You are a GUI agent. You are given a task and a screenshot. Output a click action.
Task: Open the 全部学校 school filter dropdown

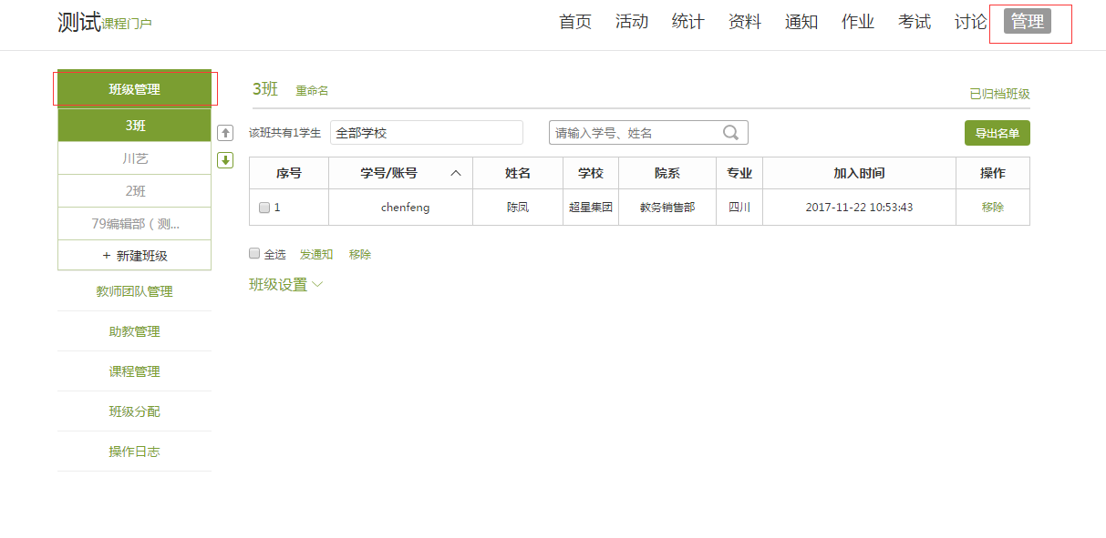pos(427,133)
